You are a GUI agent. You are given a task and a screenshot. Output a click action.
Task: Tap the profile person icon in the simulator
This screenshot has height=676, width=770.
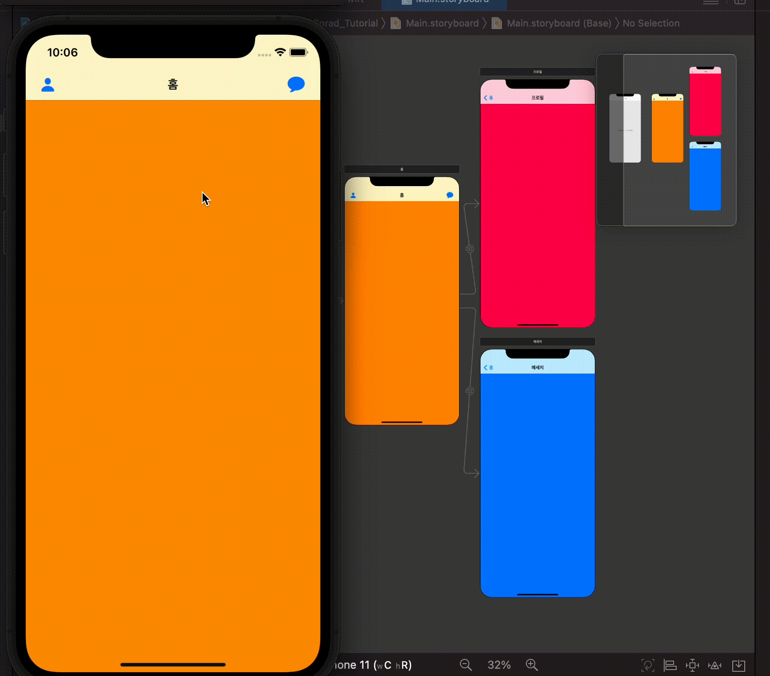point(48,85)
